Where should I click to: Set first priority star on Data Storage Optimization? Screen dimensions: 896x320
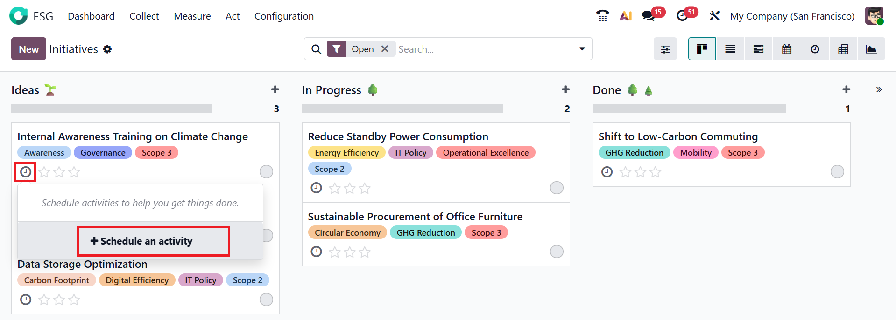pos(44,300)
